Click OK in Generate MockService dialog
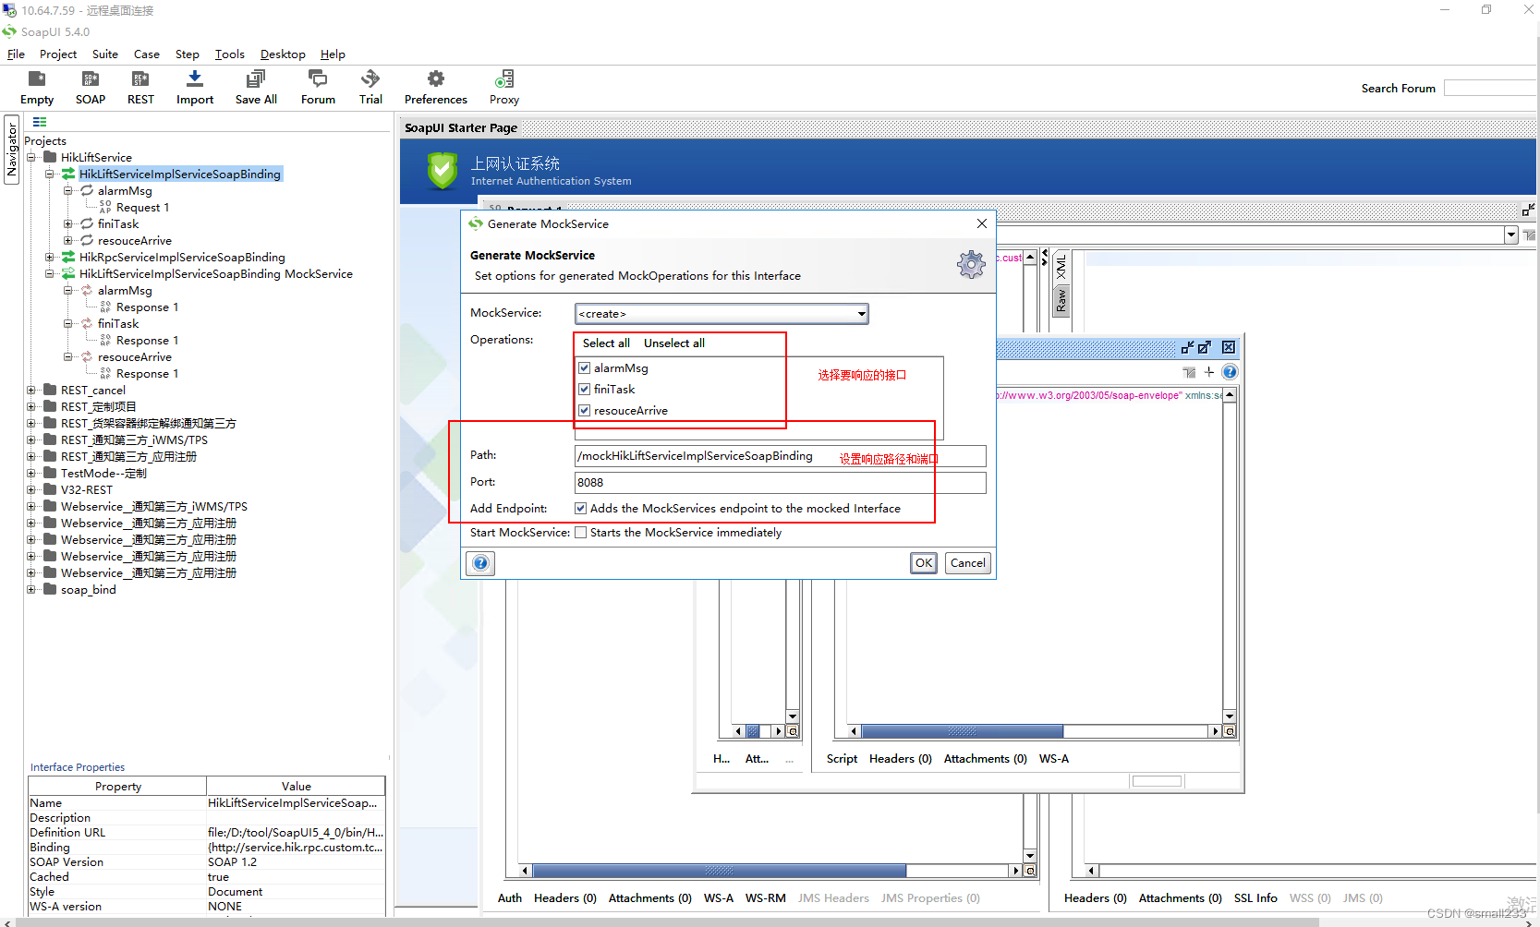This screenshot has height=927, width=1540. (924, 563)
